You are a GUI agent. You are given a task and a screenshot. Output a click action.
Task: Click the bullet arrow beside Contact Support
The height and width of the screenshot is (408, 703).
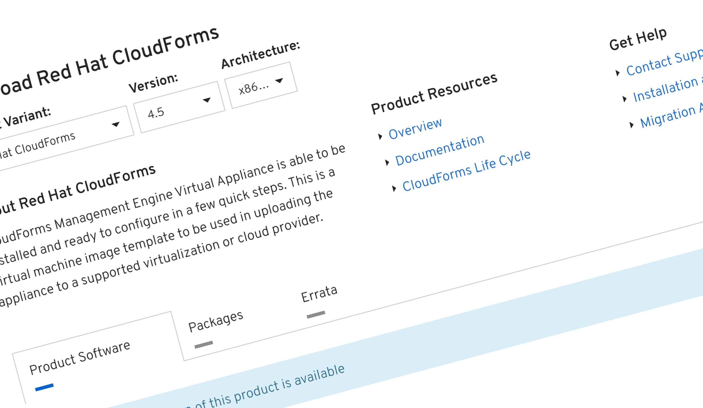pyautogui.click(x=618, y=73)
